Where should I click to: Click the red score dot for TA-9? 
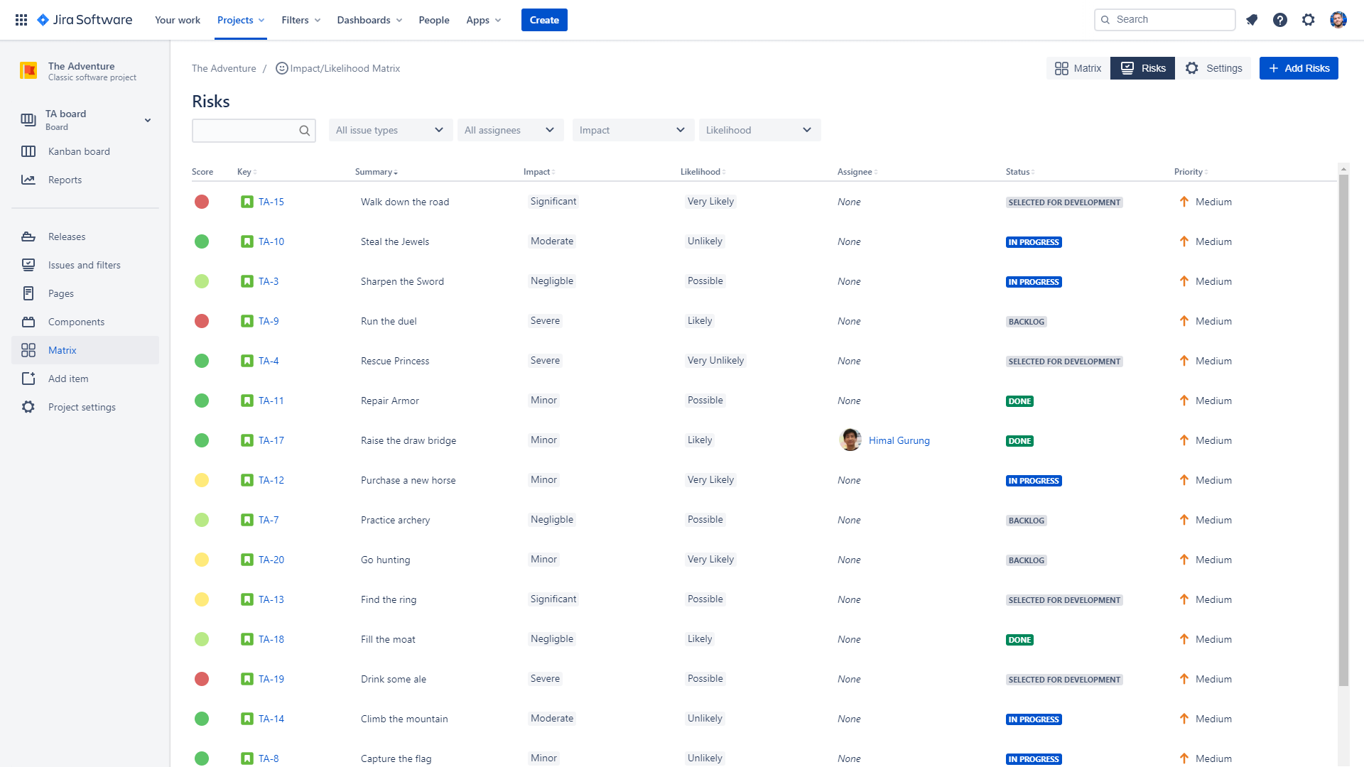click(x=202, y=321)
